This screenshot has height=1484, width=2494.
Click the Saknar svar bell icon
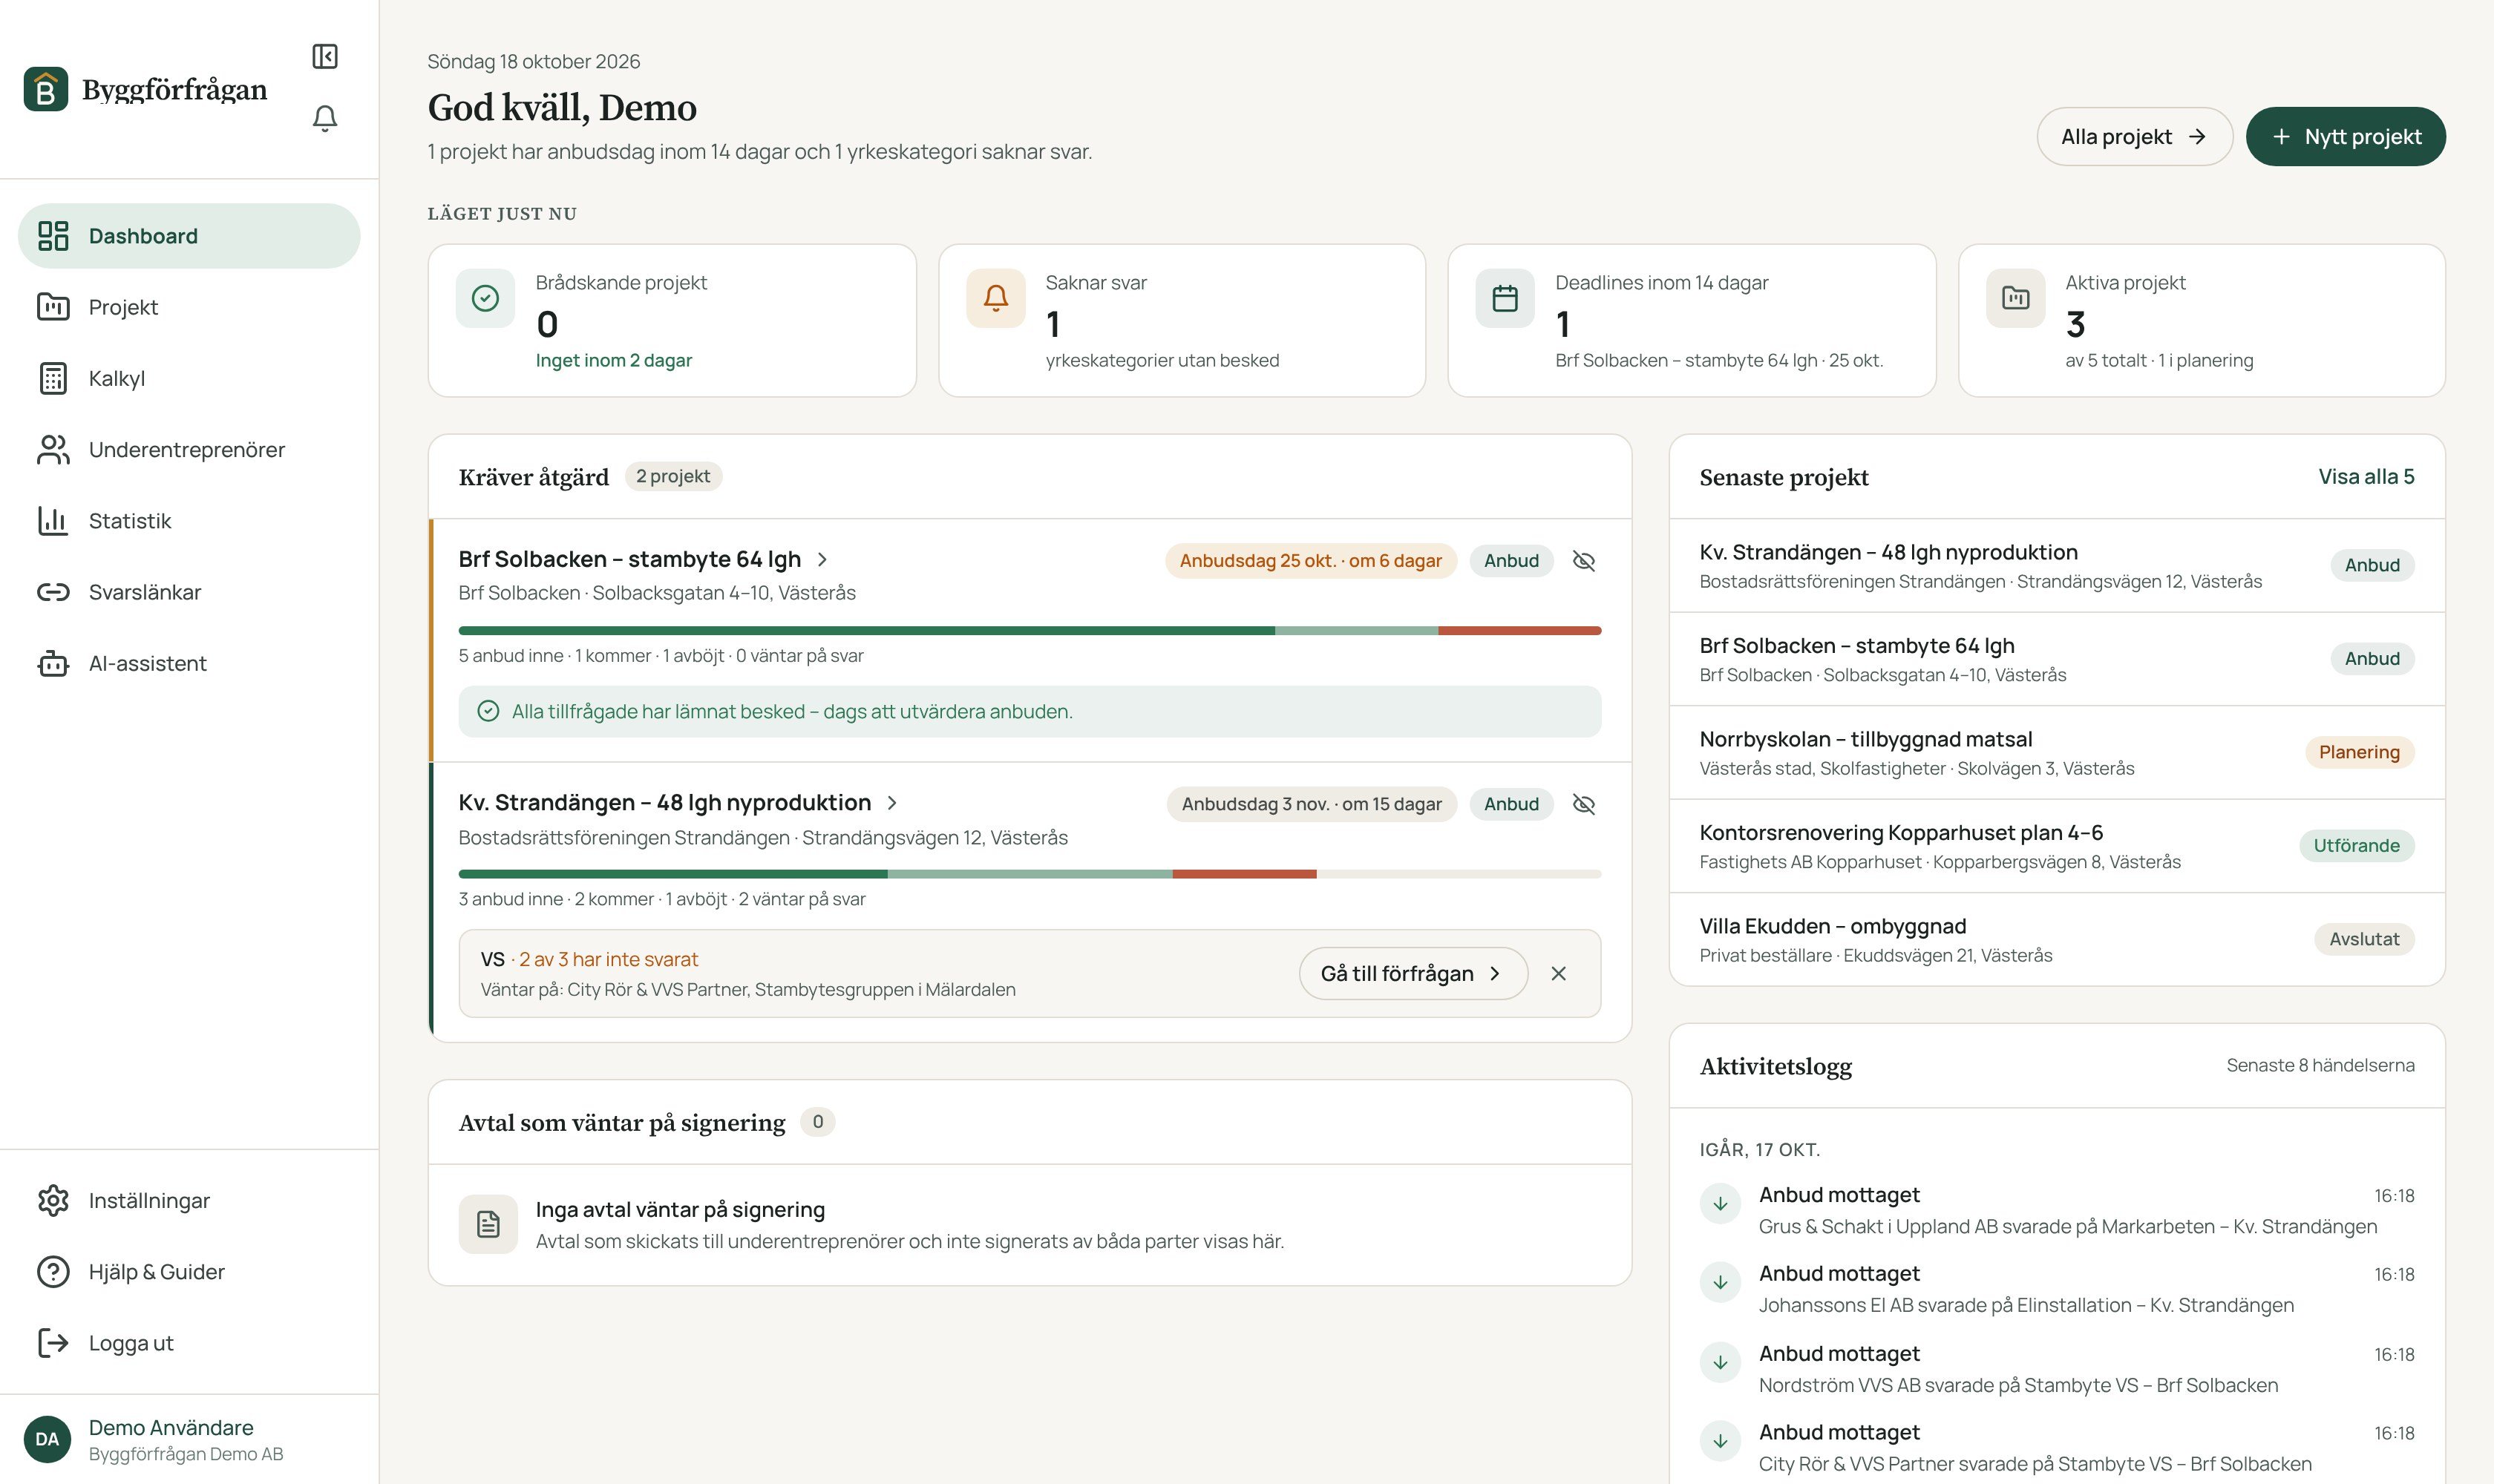[995, 298]
